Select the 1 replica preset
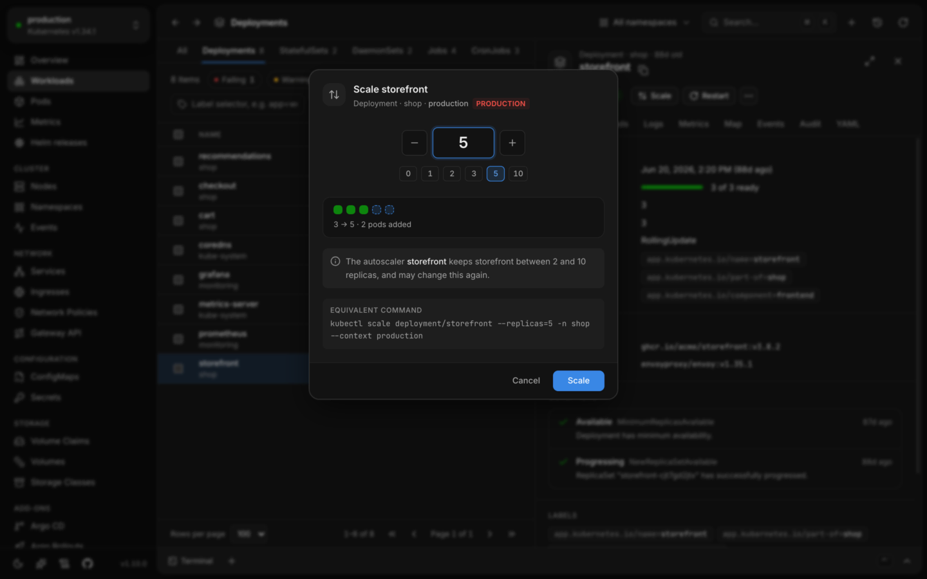The width and height of the screenshot is (927, 579). pyautogui.click(x=430, y=174)
